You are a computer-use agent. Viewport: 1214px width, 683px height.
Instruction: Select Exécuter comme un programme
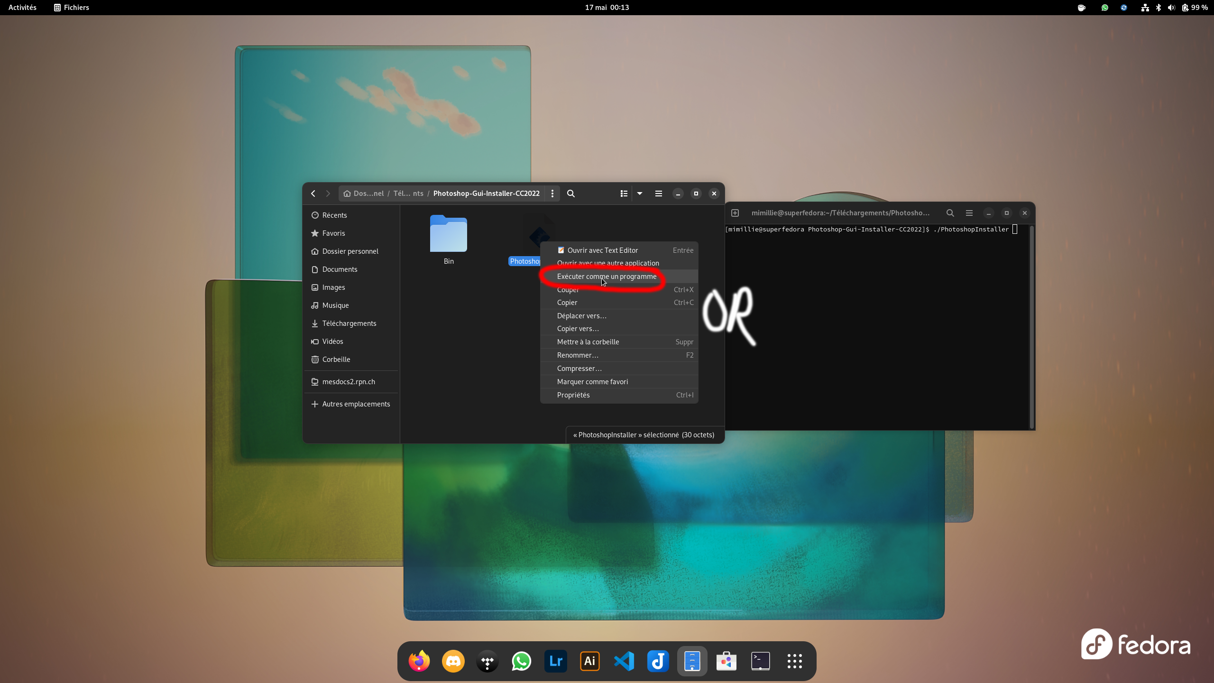pyautogui.click(x=619, y=277)
